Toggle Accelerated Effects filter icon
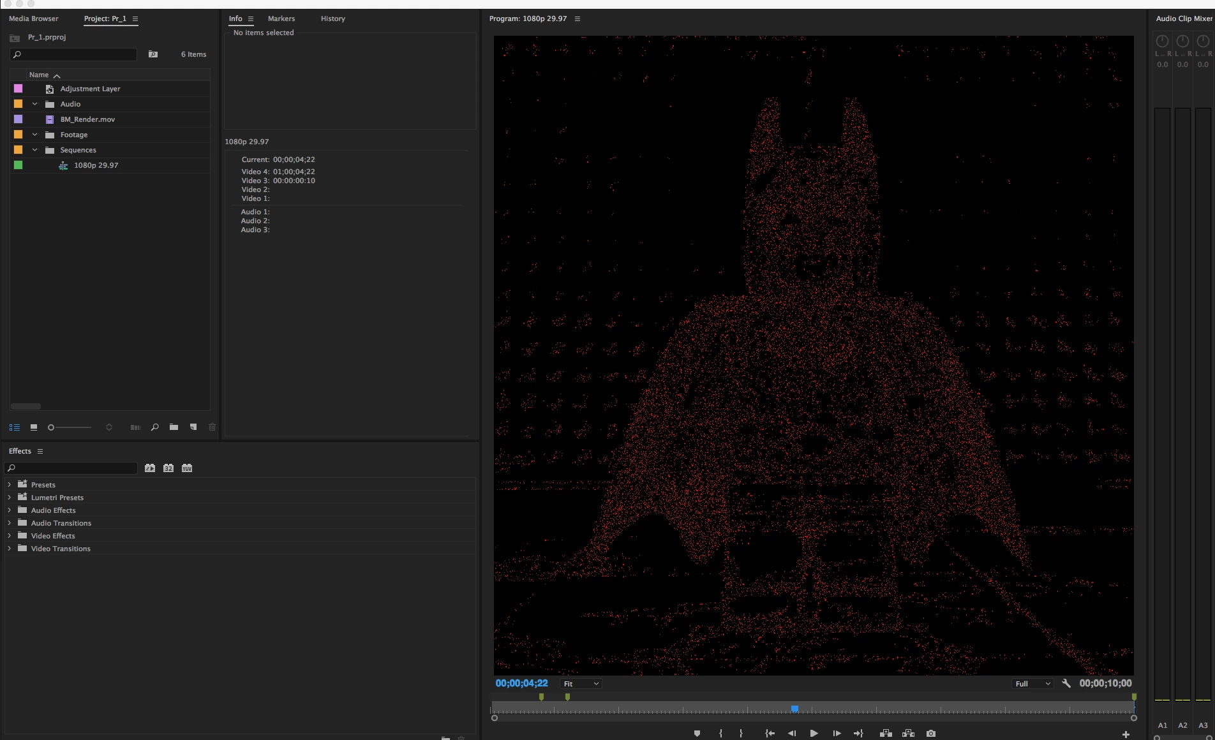 (x=150, y=468)
